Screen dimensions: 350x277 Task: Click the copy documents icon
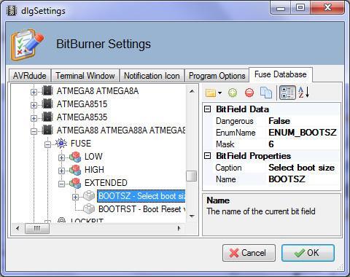266,93
